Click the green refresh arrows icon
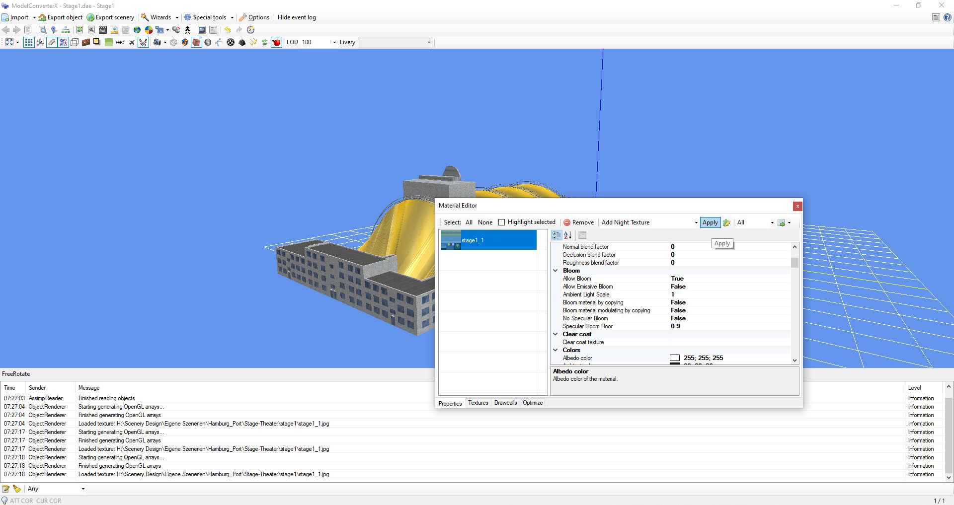The width and height of the screenshot is (954, 505). 265,42
